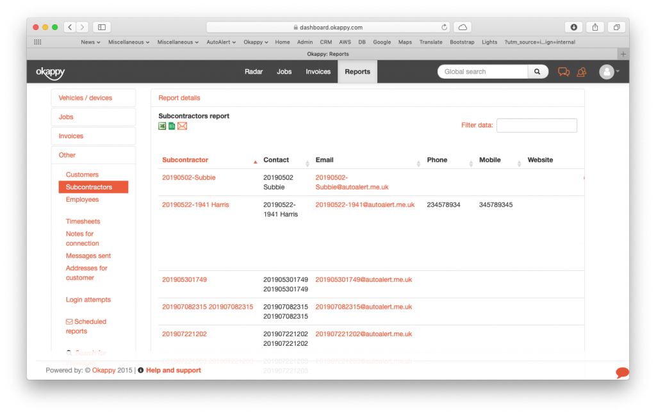The width and height of the screenshot is (656, 415).
Task: Collapse the Other sidebar section
Action: pyautogui.click(x=94, y=155)
